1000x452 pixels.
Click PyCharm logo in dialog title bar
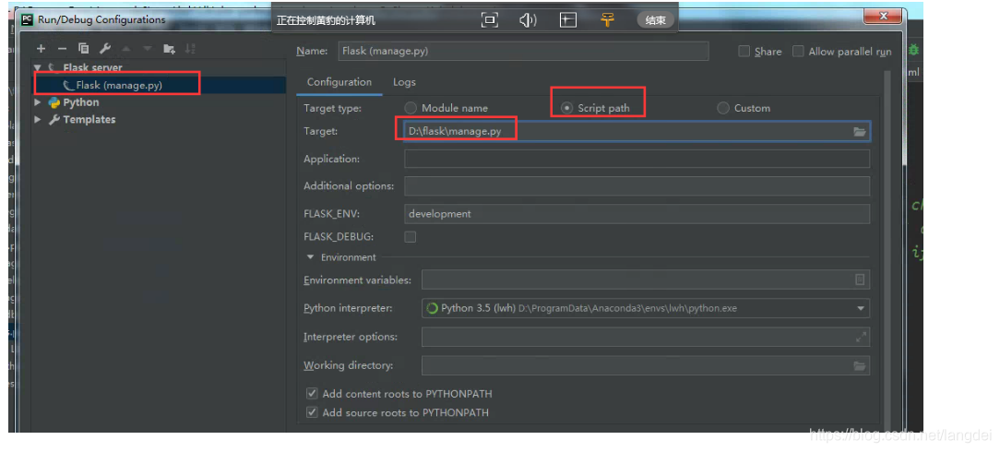pyautogui.click(x=27, y=19)
